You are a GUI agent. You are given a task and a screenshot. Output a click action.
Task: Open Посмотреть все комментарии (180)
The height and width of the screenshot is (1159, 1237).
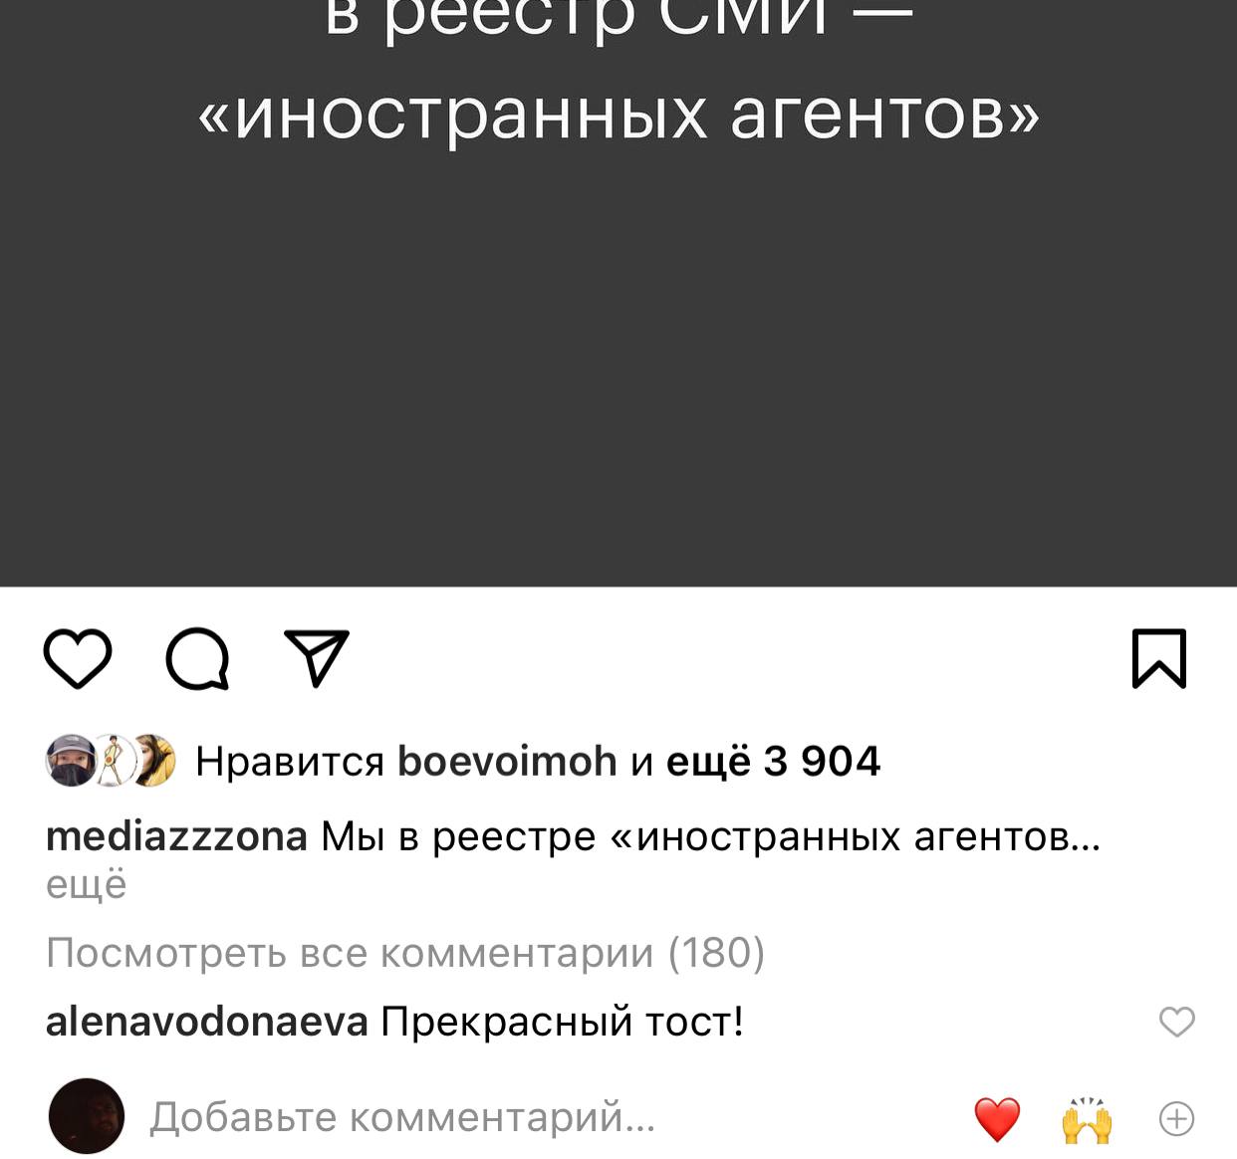(x=405, y=953)
